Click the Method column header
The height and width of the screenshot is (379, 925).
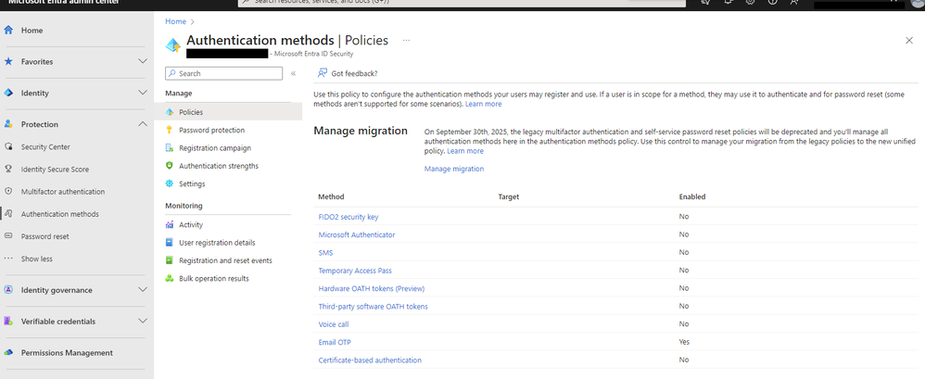(x=331, y=196)
